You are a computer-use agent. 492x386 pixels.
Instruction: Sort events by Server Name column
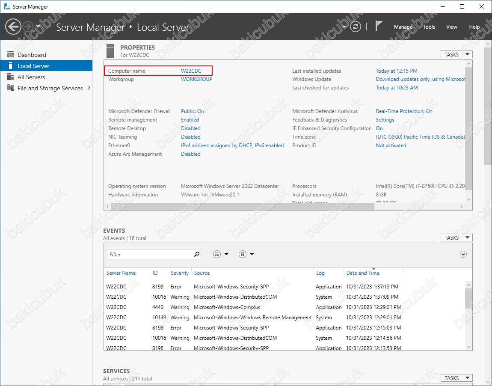[121, 273]
